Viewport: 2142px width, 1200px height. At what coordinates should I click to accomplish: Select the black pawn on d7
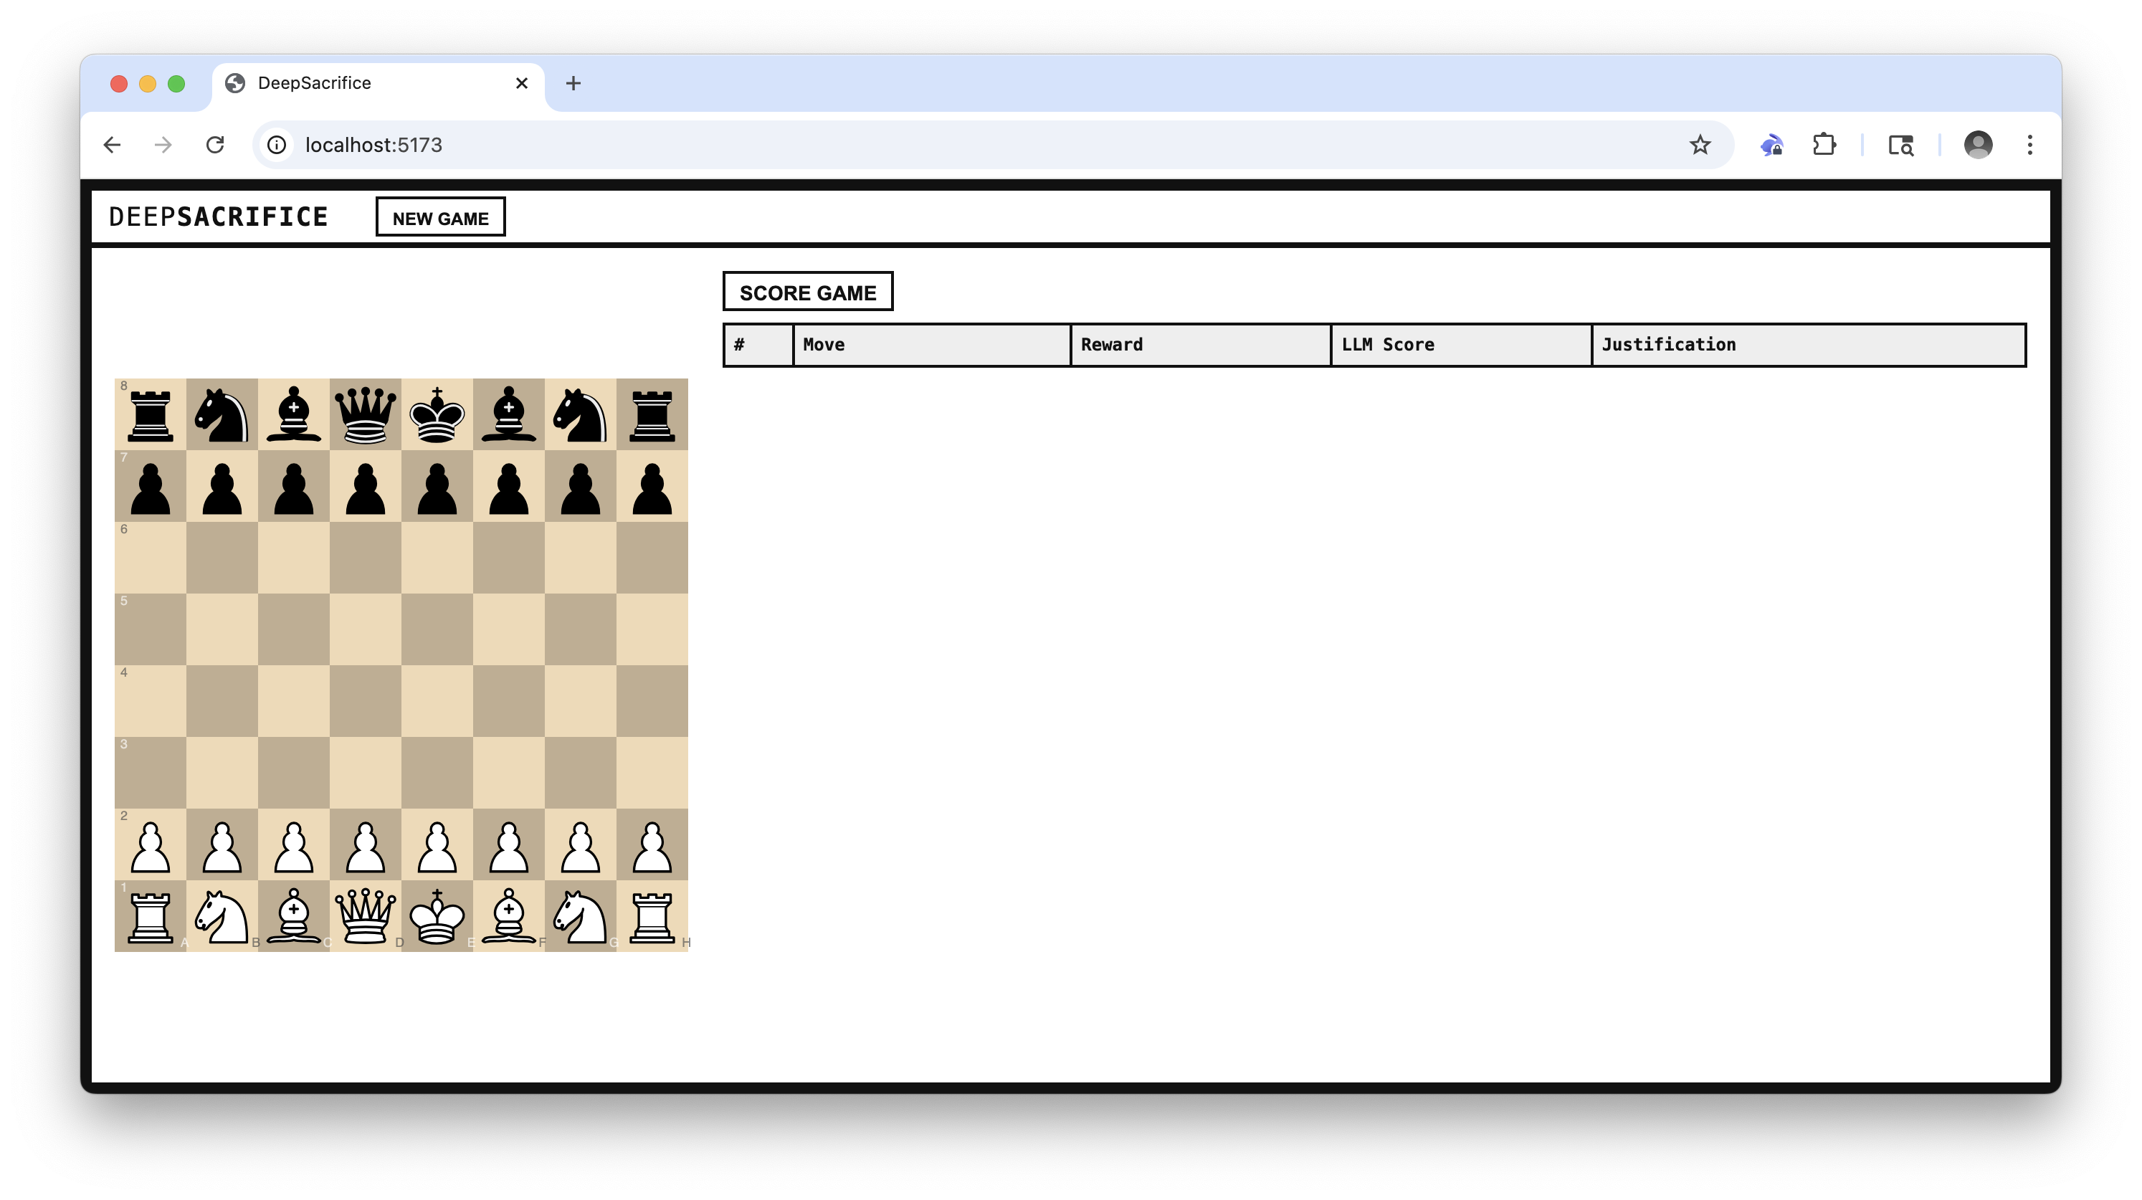[365, 487]
